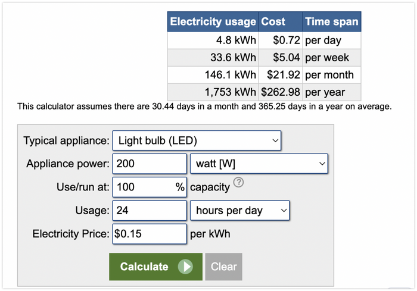Viewport: 417px width, 291px height.
Task: Select the $0.72 cost cell
Action: coord(281,40)
